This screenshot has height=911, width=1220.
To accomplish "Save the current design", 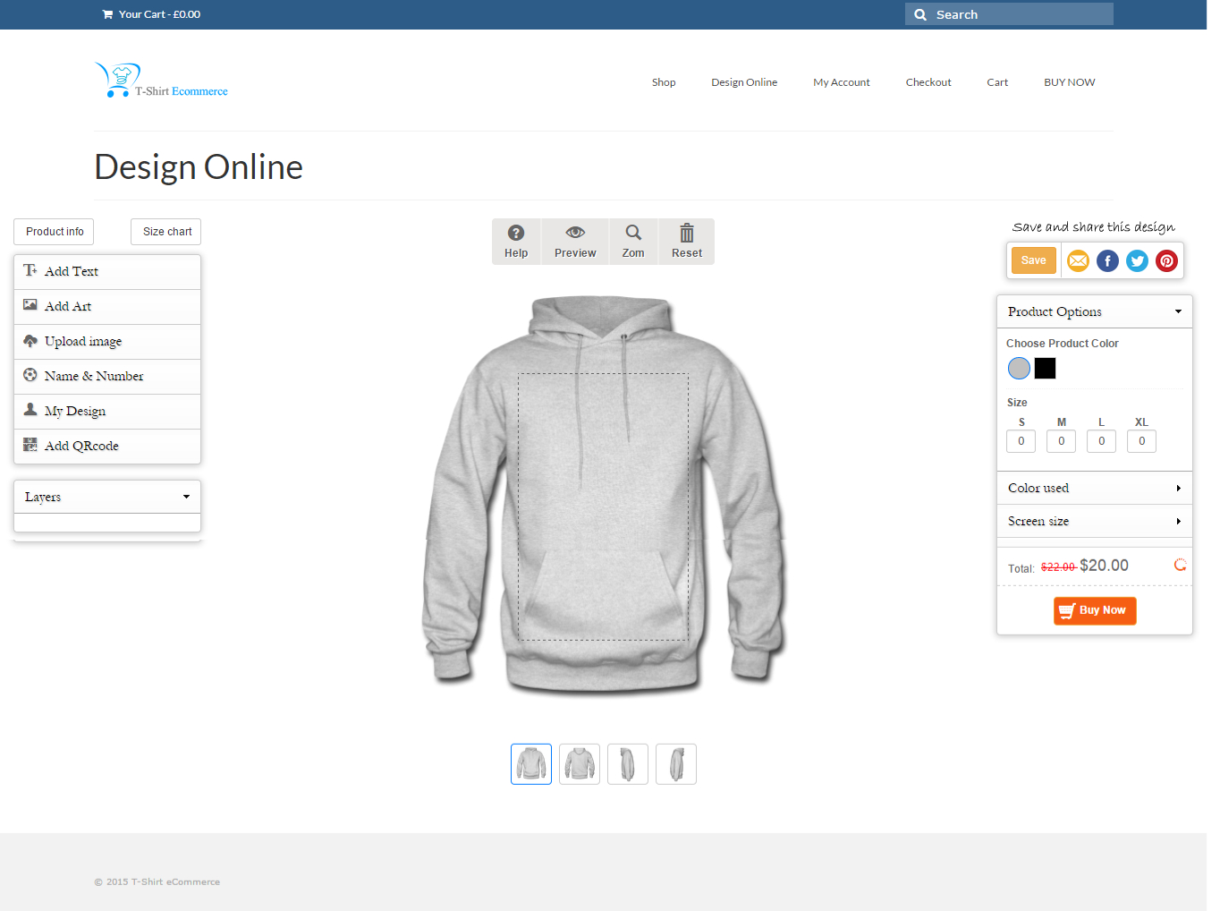I will pyautogui.click(x=1033, y=260).
